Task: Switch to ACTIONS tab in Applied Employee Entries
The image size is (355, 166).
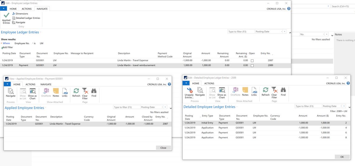Action: click(x=30, y=84)
